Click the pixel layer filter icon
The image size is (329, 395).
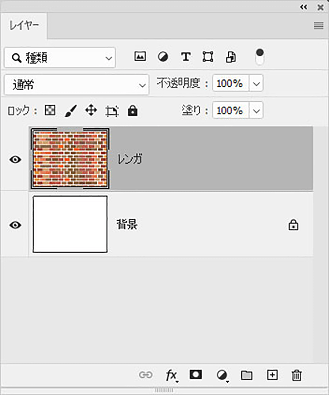(x=140, y=56)
